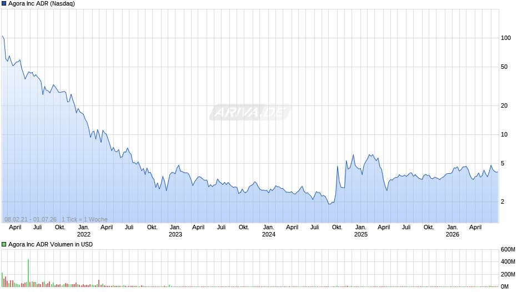Click the price axis label '10'
The width and height of the screenshot is (522, 292).
[504, 134]
